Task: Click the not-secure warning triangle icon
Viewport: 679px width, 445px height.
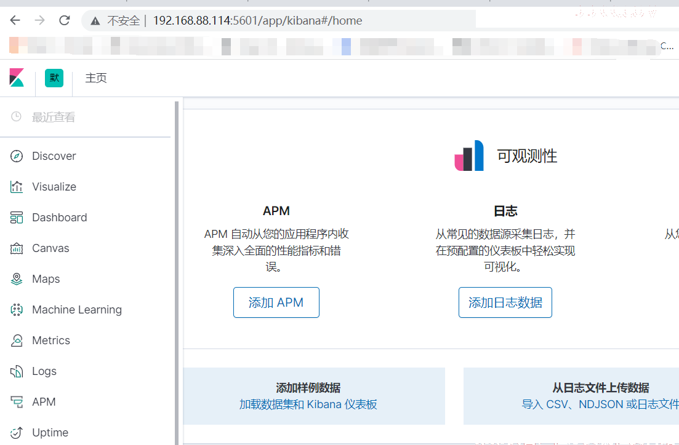Action: [95, 21]
